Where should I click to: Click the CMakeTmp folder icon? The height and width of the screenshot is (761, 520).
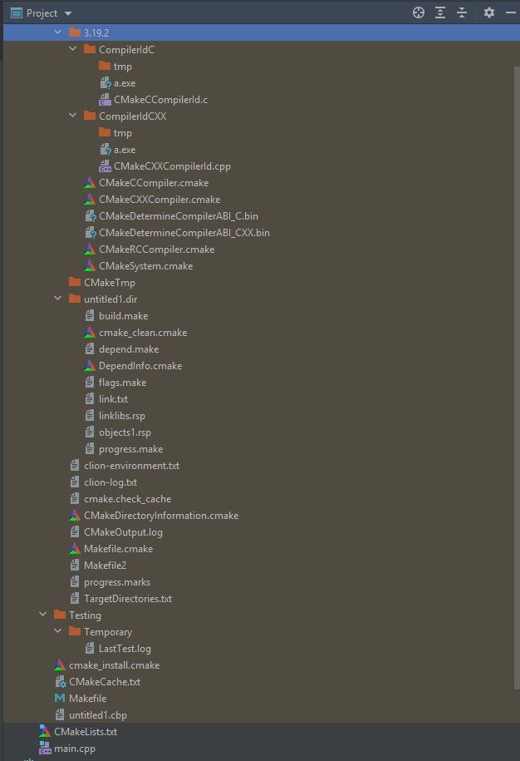(x=75, y=282)
